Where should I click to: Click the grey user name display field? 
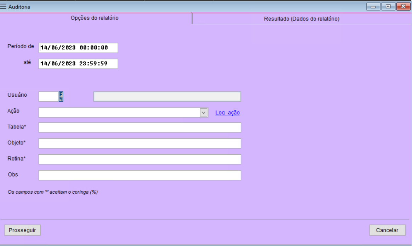pyautogui.click(x=167, y=97)
